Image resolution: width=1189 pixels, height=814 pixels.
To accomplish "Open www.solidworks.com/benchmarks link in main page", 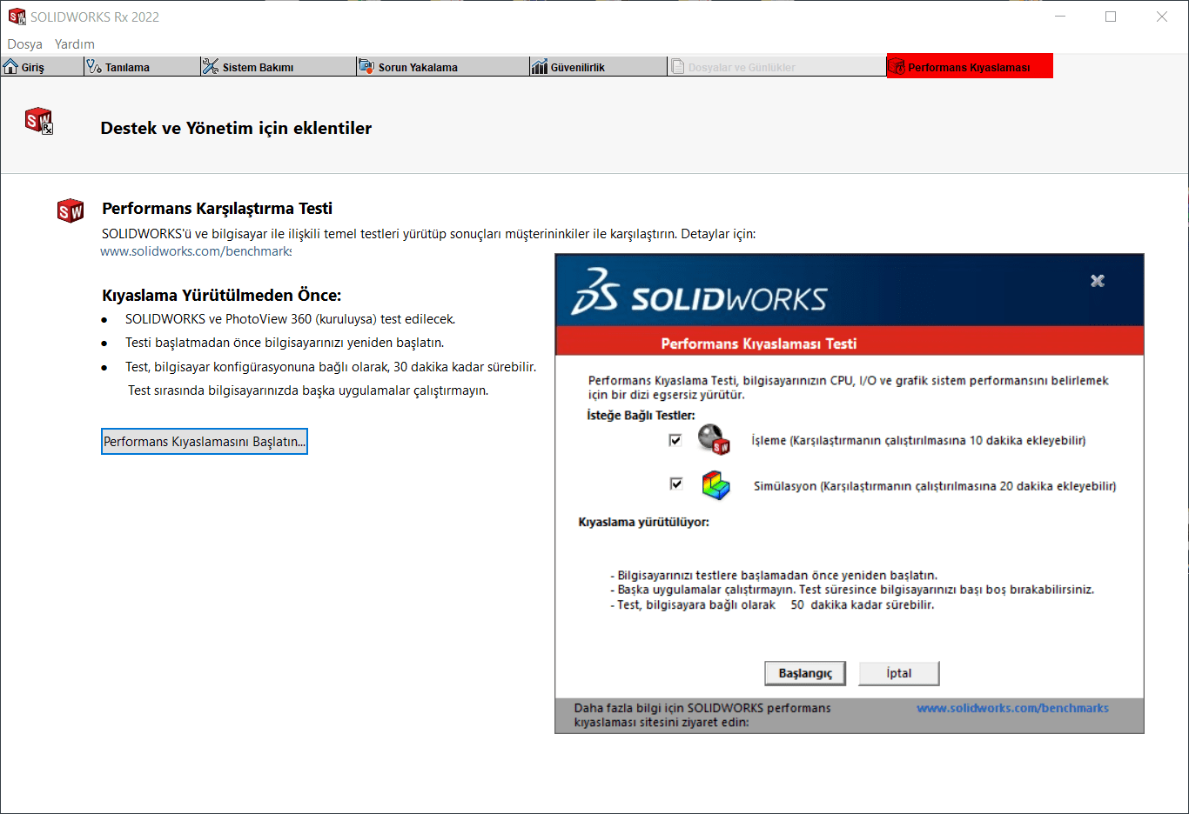I will tap(196, 251).
